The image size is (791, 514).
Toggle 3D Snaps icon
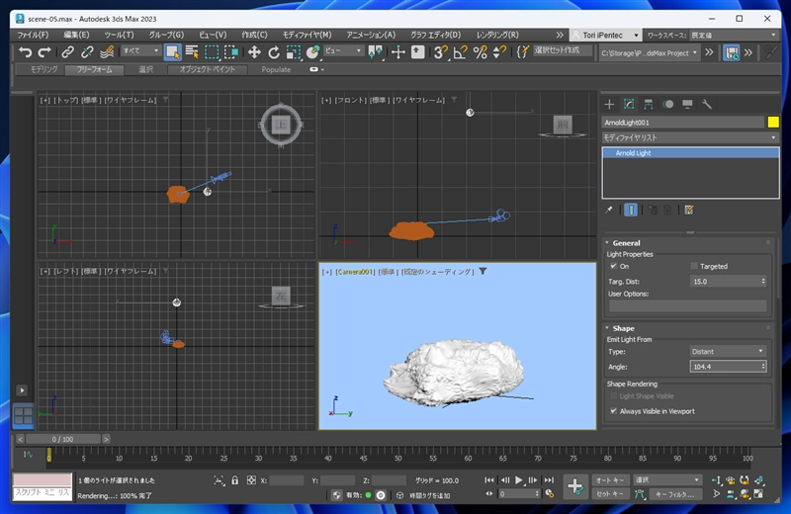click(441, 52)
